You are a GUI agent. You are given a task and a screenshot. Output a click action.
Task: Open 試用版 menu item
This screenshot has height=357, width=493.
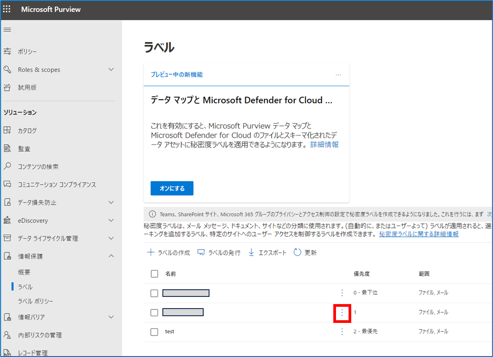[27, 87]
